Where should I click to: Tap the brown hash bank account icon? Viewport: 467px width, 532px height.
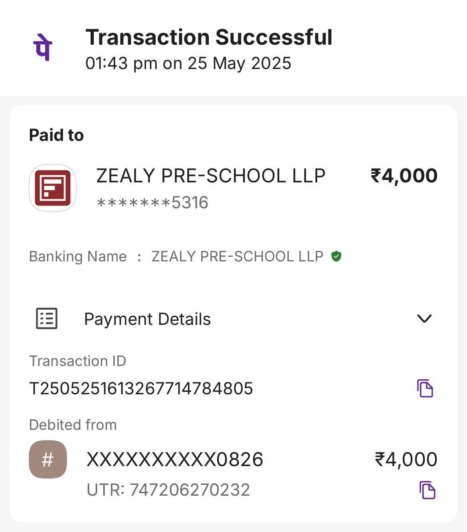(x=48, y=459)
